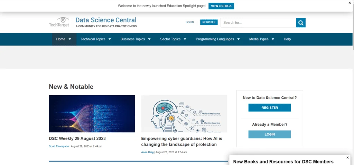Click the New & Notable heading
The height and width of the screenshot is (165, 354).
coord(71,87)
